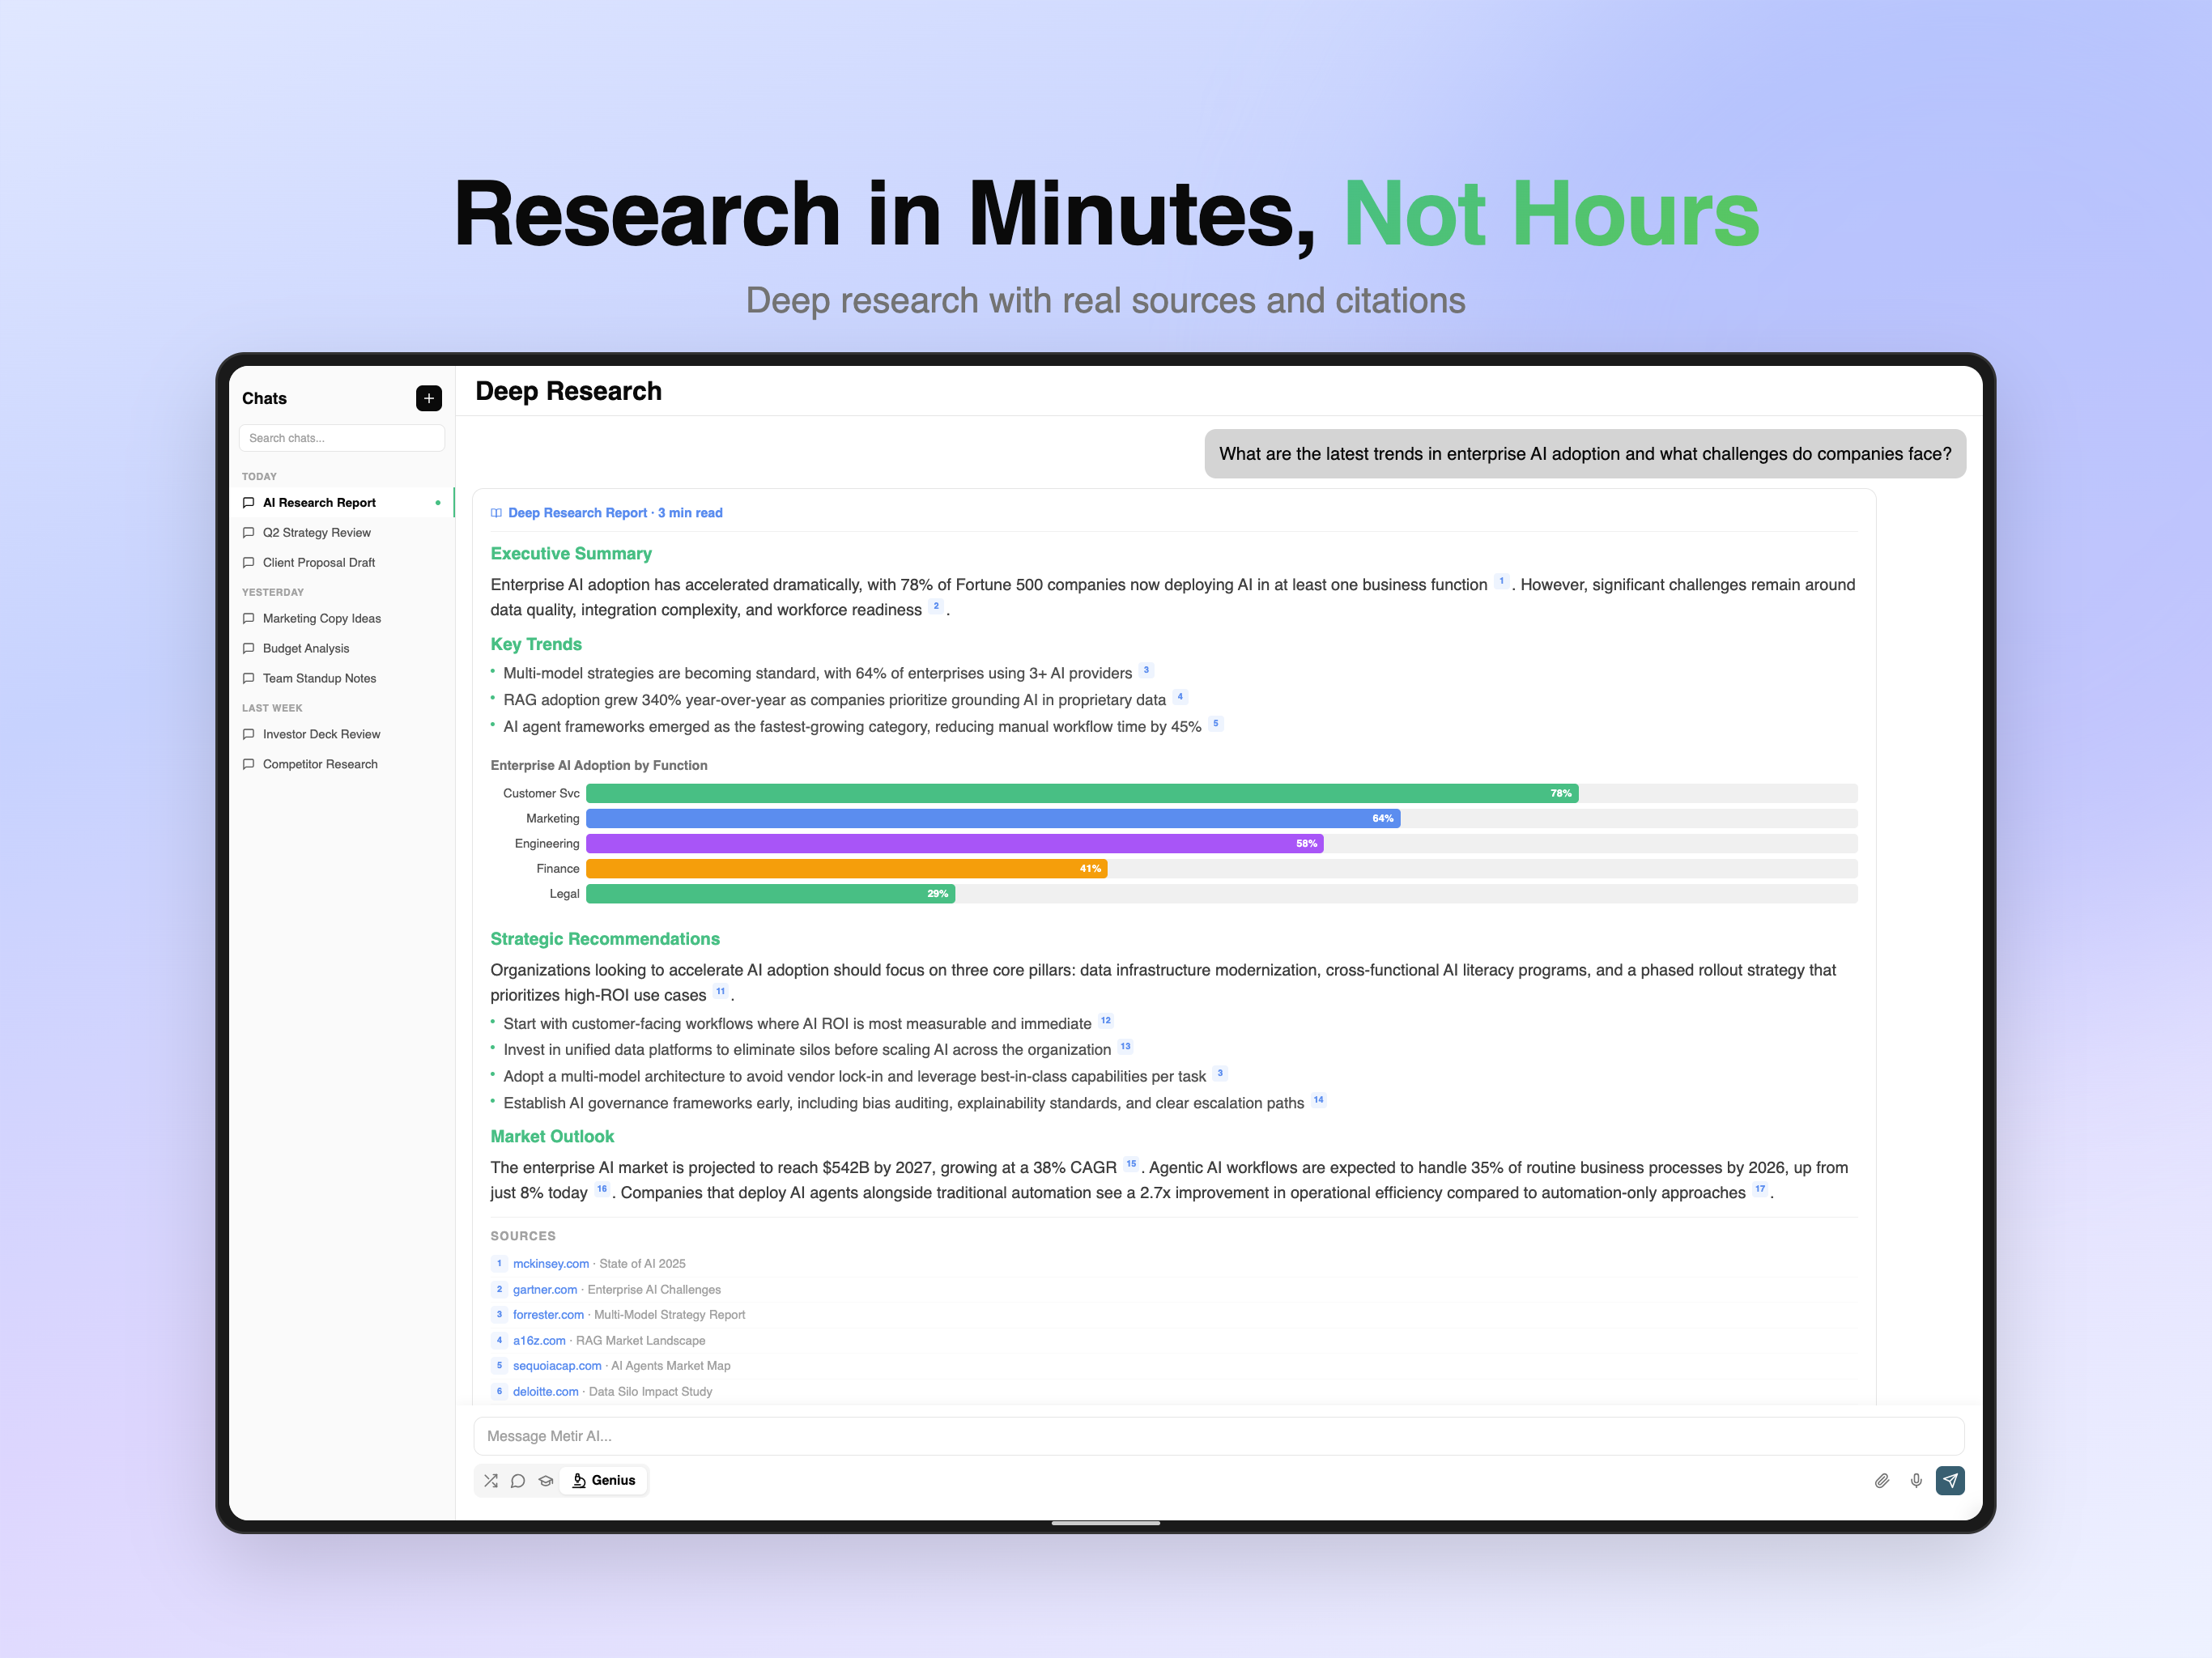Select the Genius microscope mode
This screenshot has width=2212, height=1658.
604,1480
